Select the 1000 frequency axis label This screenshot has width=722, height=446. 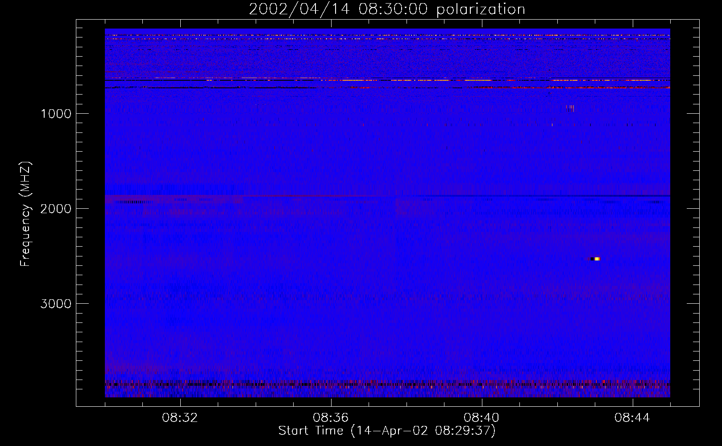[x=56, y=114]
